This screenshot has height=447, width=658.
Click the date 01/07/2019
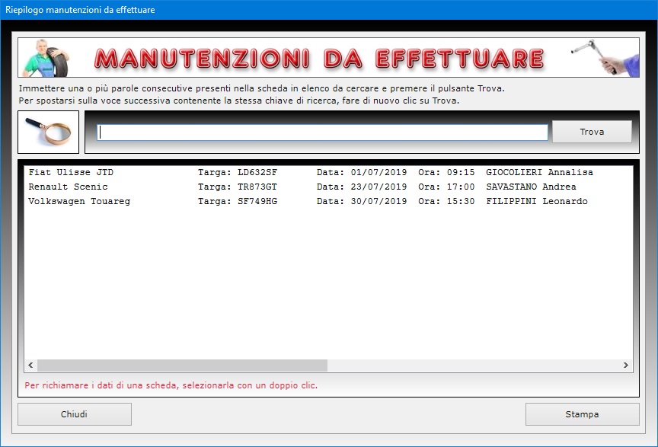(379, 172)
